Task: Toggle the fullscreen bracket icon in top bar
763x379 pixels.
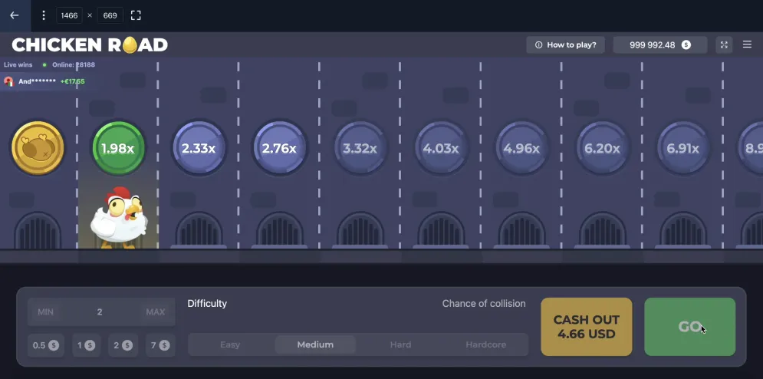Action: coord(136,15)
